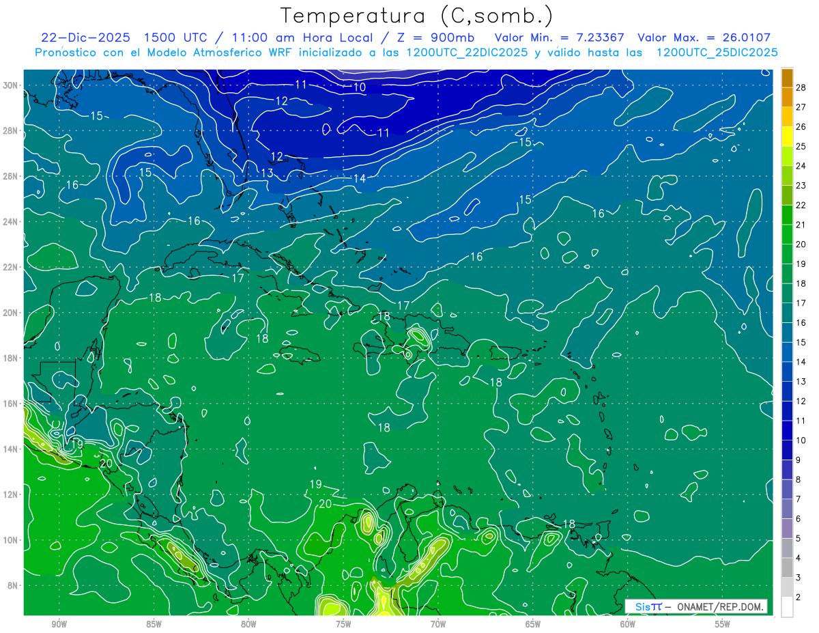This screenshot has height=633, width=819.
Task: Click the '55W' longitude axis label
Action: [723, 624]
